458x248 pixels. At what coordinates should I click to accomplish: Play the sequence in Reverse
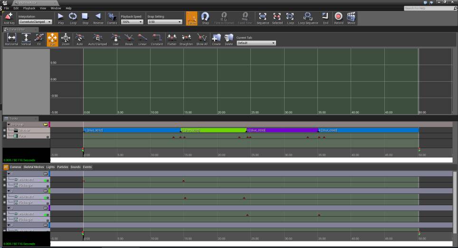click(x=98, y=18)
